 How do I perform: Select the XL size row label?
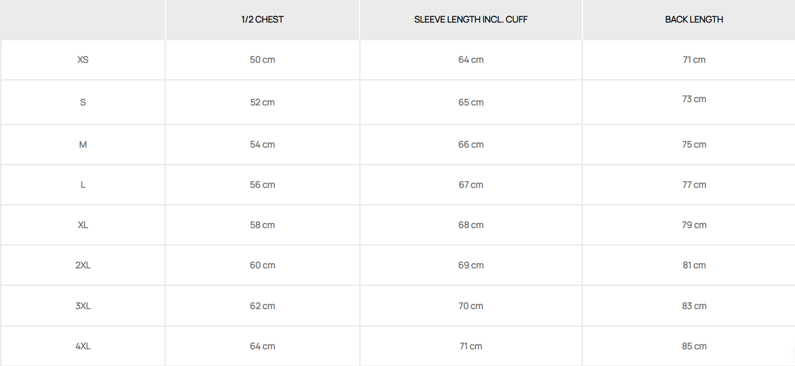point(83,225)
